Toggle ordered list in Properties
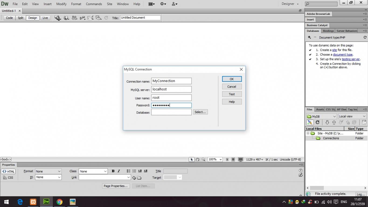Viewport: 368px width, 207px height. tap(134, 171)
